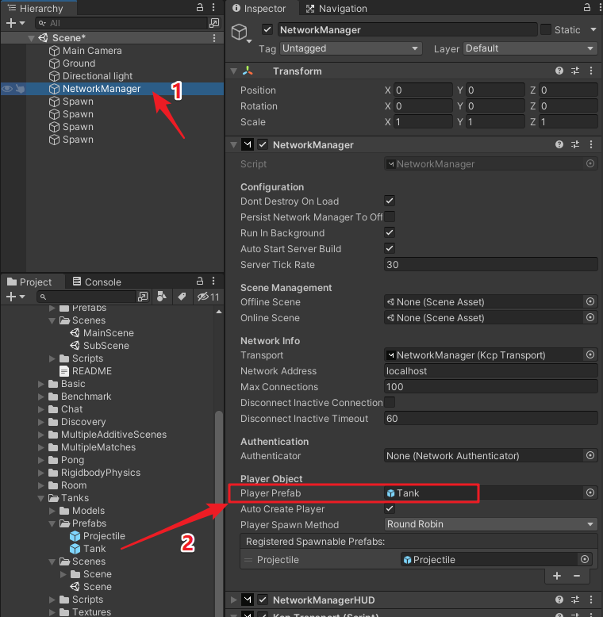The width and height of the screenshot is (603, 617).
Task: Enable Persist Network Manager To Offline
Action: (x=390, y=217)
